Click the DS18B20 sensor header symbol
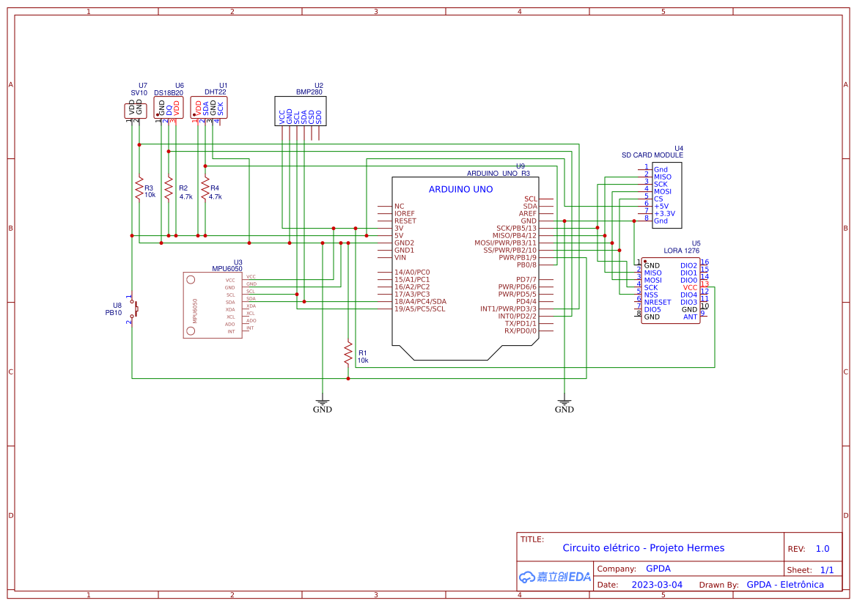Screen dimensions: 857x606 (x=169, y=108)
